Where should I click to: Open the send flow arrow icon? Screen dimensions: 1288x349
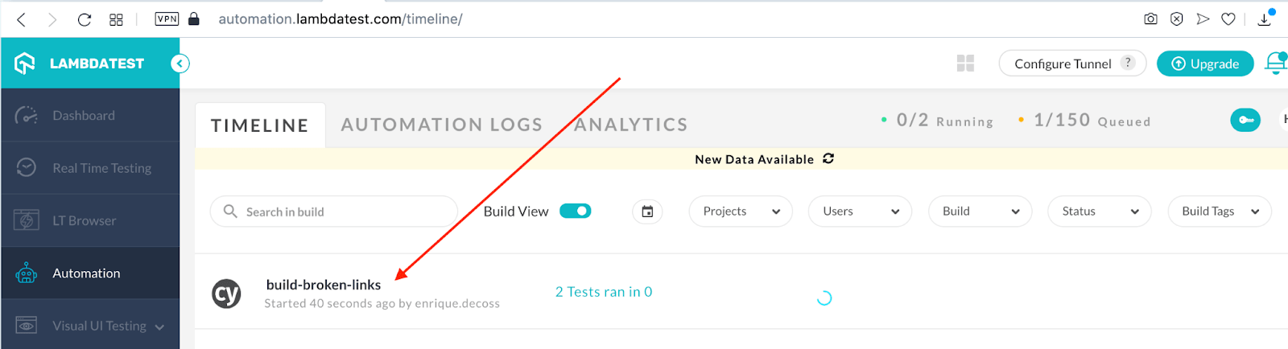click(1203, 18)
